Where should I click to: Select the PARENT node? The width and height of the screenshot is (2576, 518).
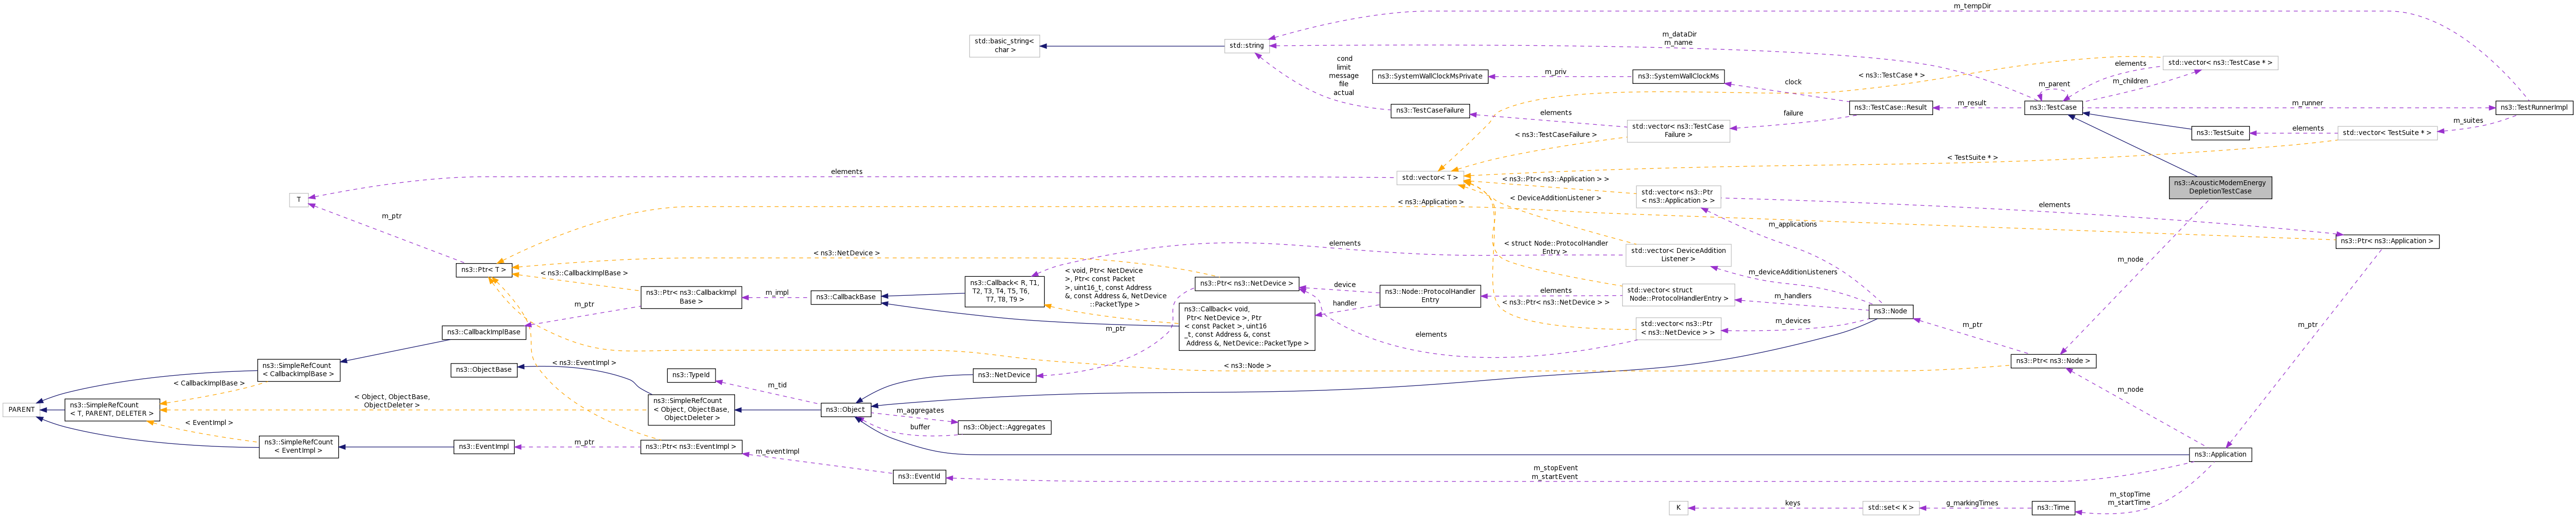[21, 410]
